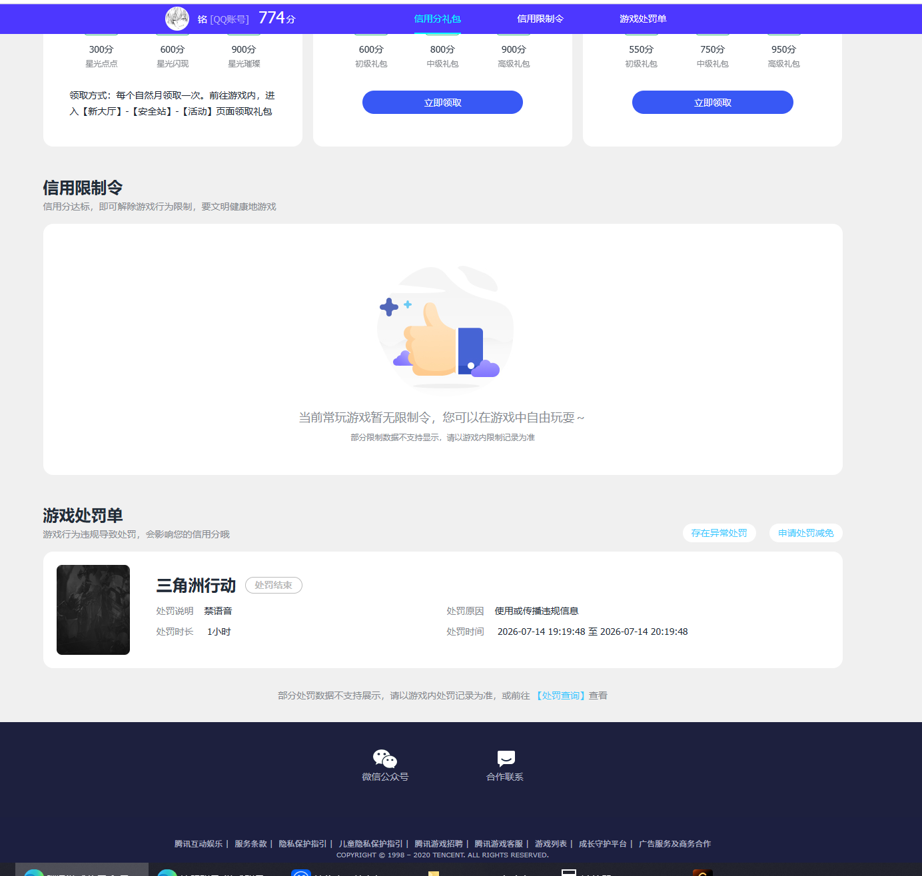Click the 1小时 penalty duration value

tap(219, 632)
